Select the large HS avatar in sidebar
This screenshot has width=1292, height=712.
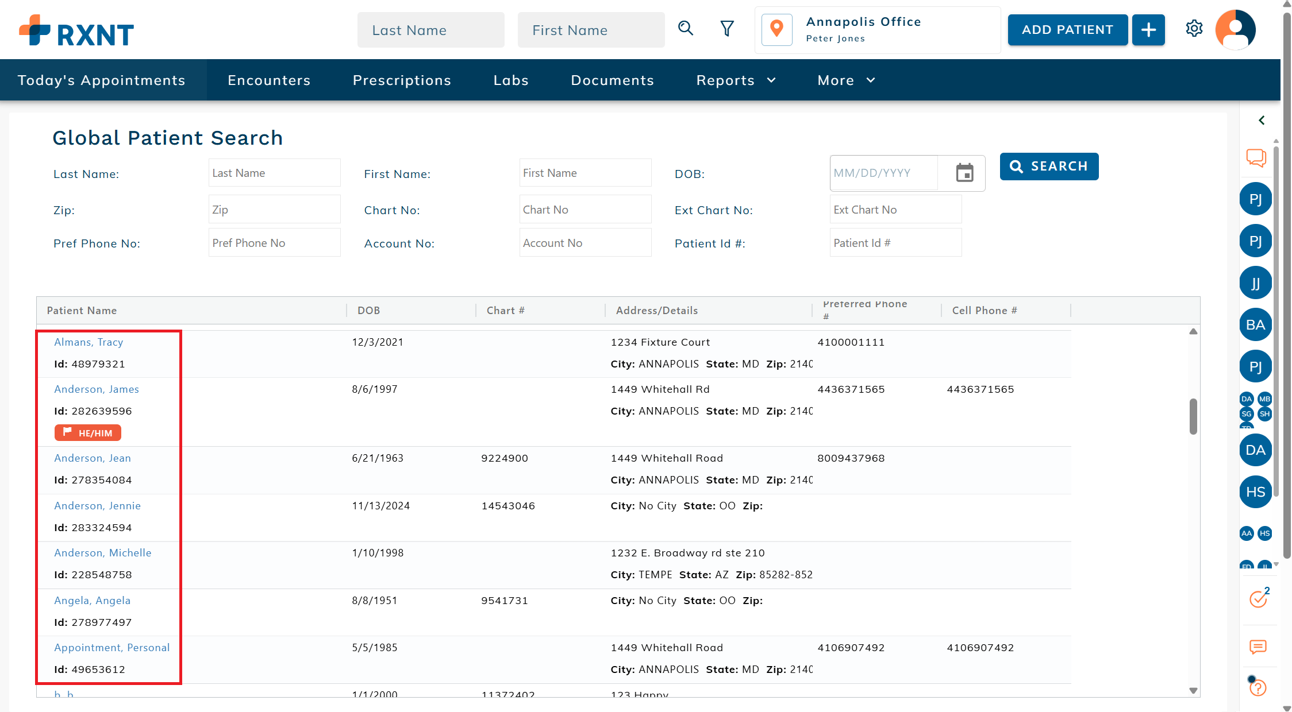tap(1256, 492)
